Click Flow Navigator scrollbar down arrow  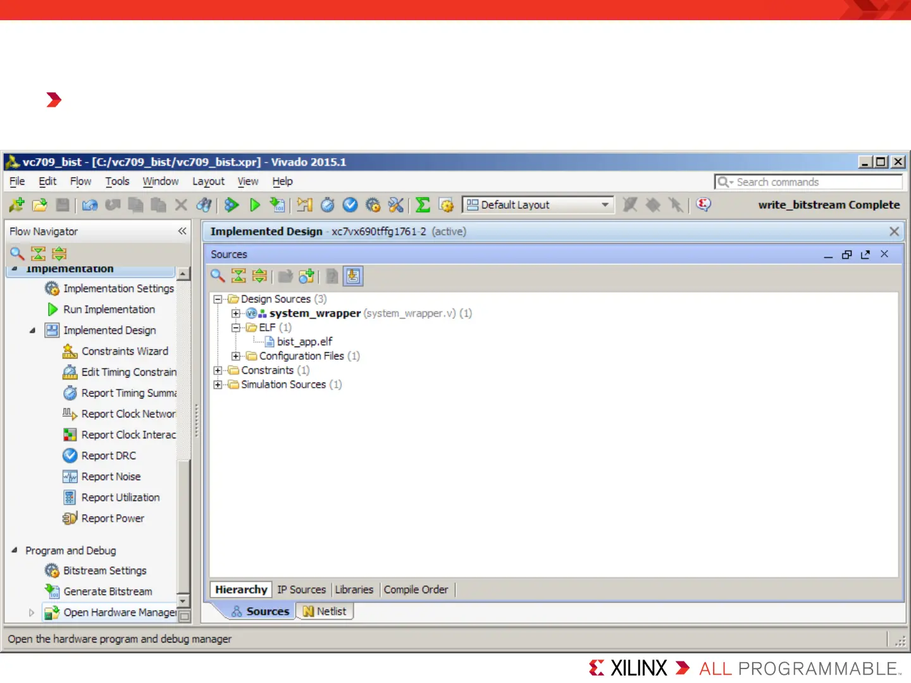183,601
